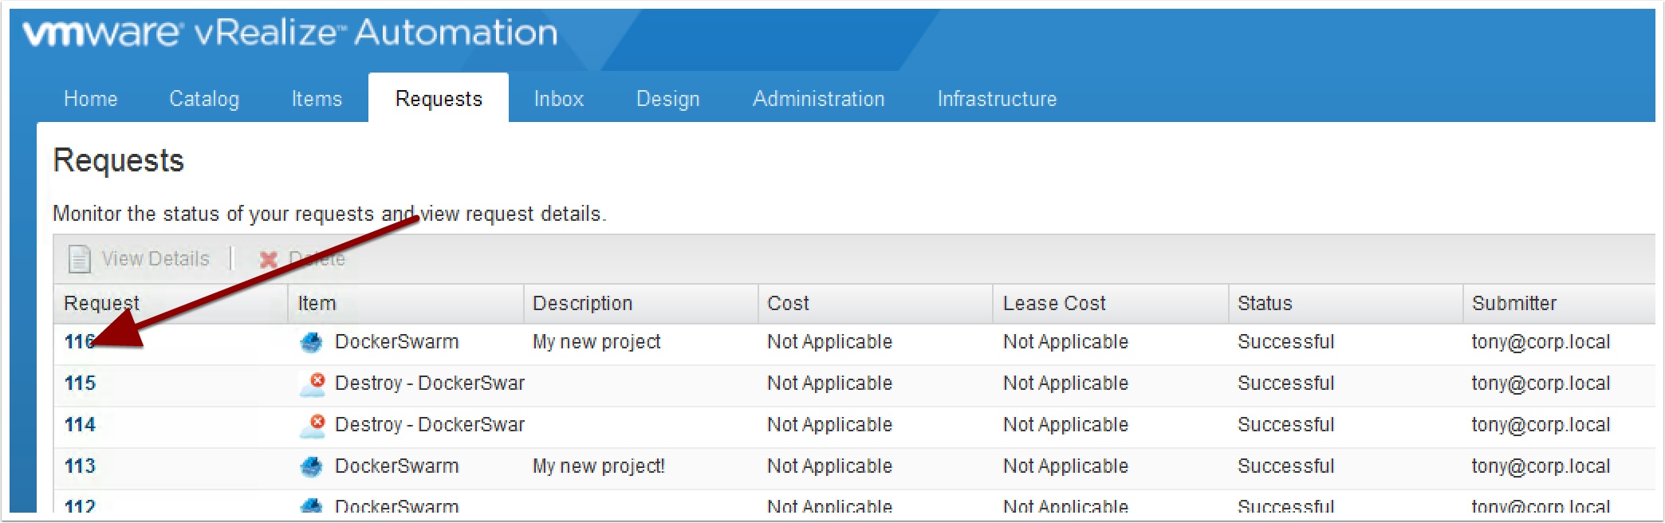Screen dimensions: 1665x523
Task: Click tony@corp.local submitter in row 116
Action: (1541, 342)
